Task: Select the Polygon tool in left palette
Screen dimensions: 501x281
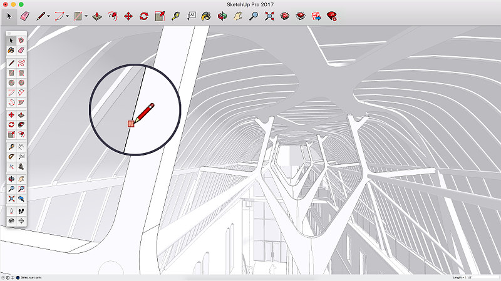Action: click(21, 82)
